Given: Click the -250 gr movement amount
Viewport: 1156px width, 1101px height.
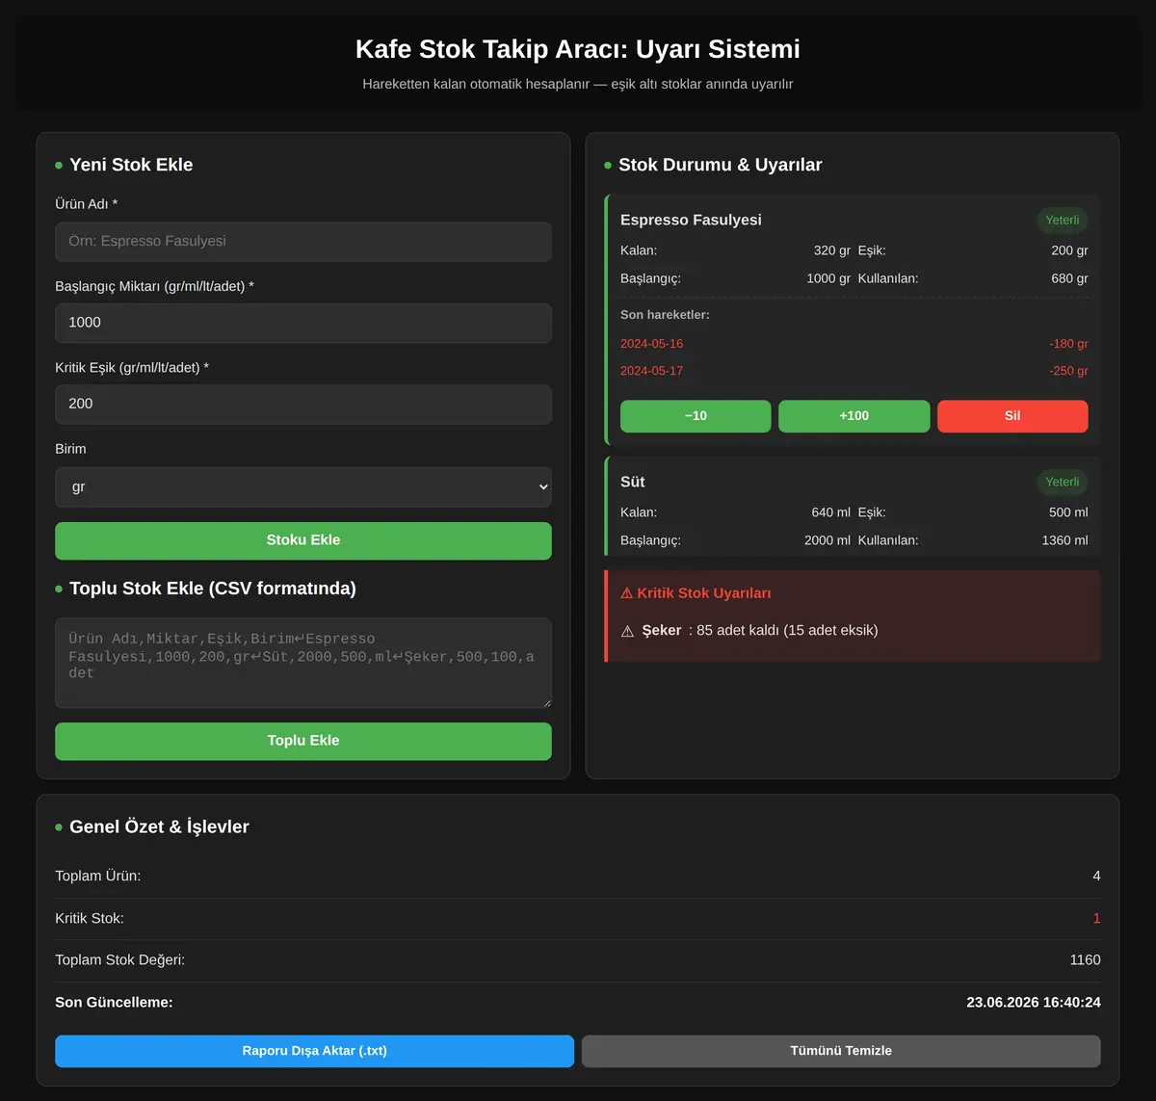Looking at the screenshot, I should (1068, 371).
